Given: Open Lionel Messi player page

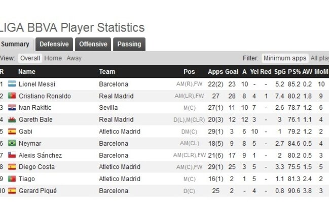Looking at the screenshot, I should [x=37, y=84].
